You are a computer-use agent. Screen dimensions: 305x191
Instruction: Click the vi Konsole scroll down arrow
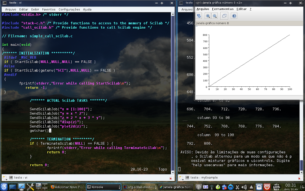coord(173,172)
